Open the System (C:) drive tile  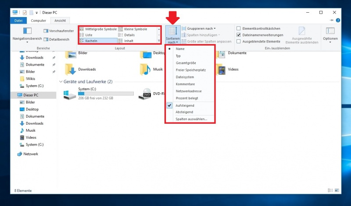pos(99,94)
